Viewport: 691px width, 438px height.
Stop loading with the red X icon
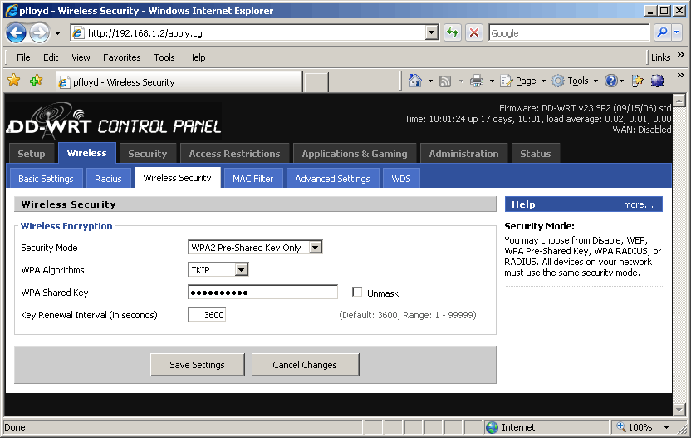point(474,32)
